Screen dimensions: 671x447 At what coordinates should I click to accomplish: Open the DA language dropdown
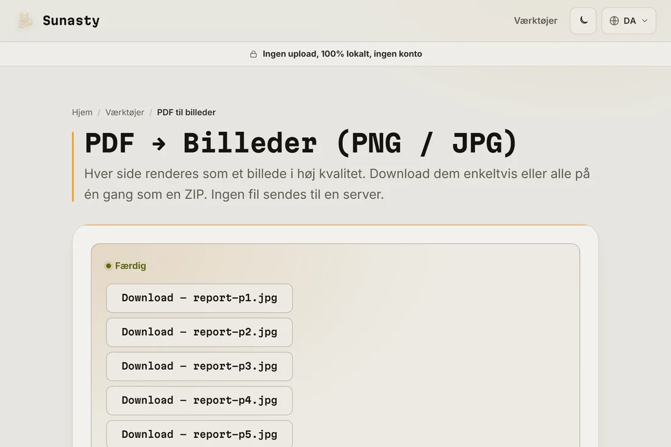(x=629, y=21)
